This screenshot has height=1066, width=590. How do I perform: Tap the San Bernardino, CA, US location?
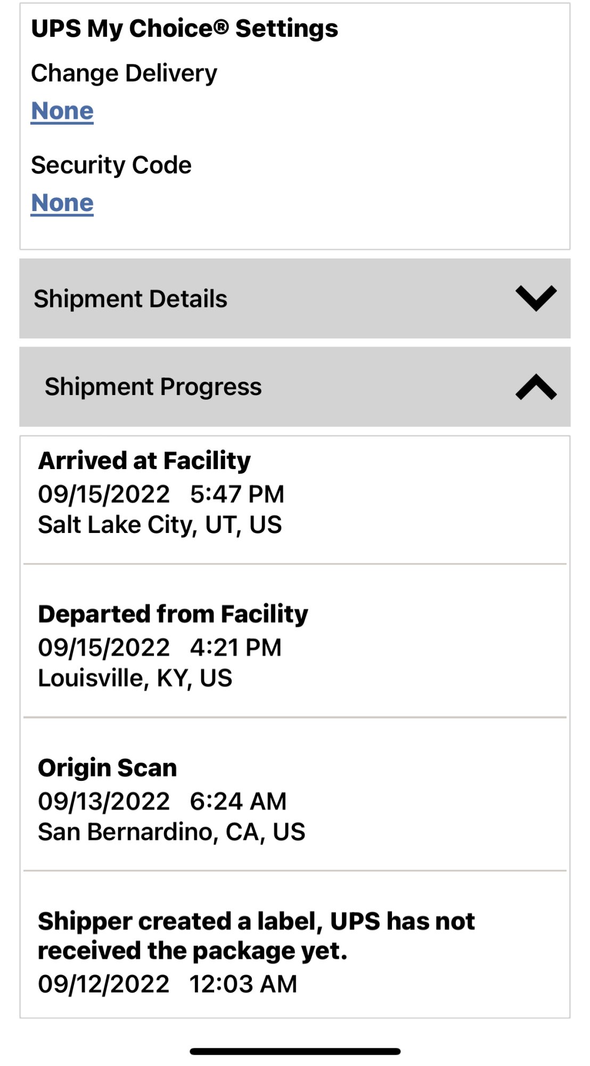[171, 832]
